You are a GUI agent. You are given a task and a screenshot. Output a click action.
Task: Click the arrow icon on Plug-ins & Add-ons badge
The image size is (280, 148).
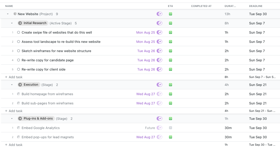point(20,119)
